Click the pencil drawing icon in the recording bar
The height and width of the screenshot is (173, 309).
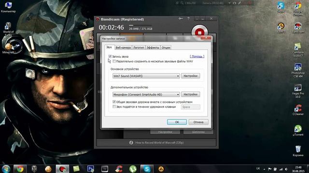point(239,3)
